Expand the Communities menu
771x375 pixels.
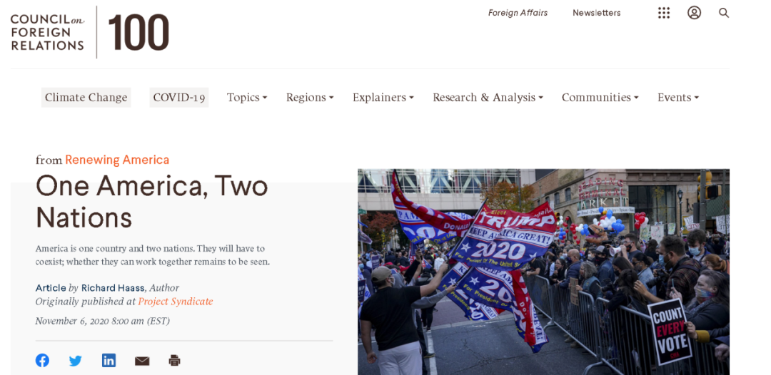600,97
